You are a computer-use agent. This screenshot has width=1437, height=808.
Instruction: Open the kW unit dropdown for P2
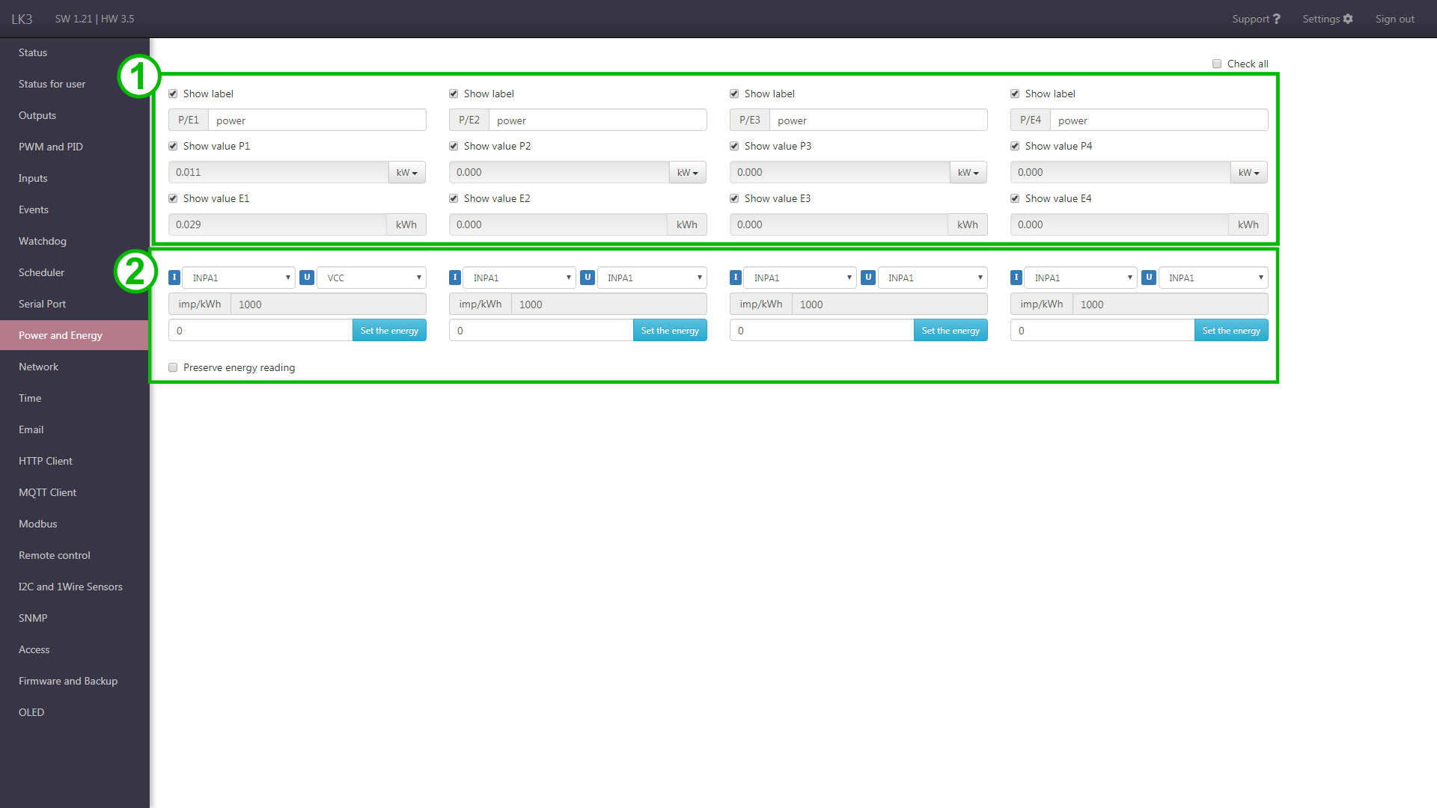pyautogui.click(x=688, y=172)
